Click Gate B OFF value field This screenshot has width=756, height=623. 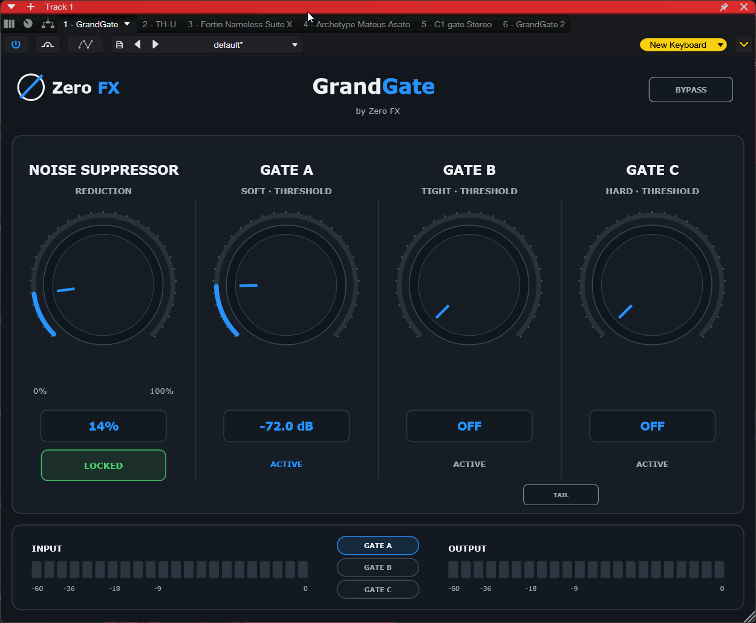point(469,426)
